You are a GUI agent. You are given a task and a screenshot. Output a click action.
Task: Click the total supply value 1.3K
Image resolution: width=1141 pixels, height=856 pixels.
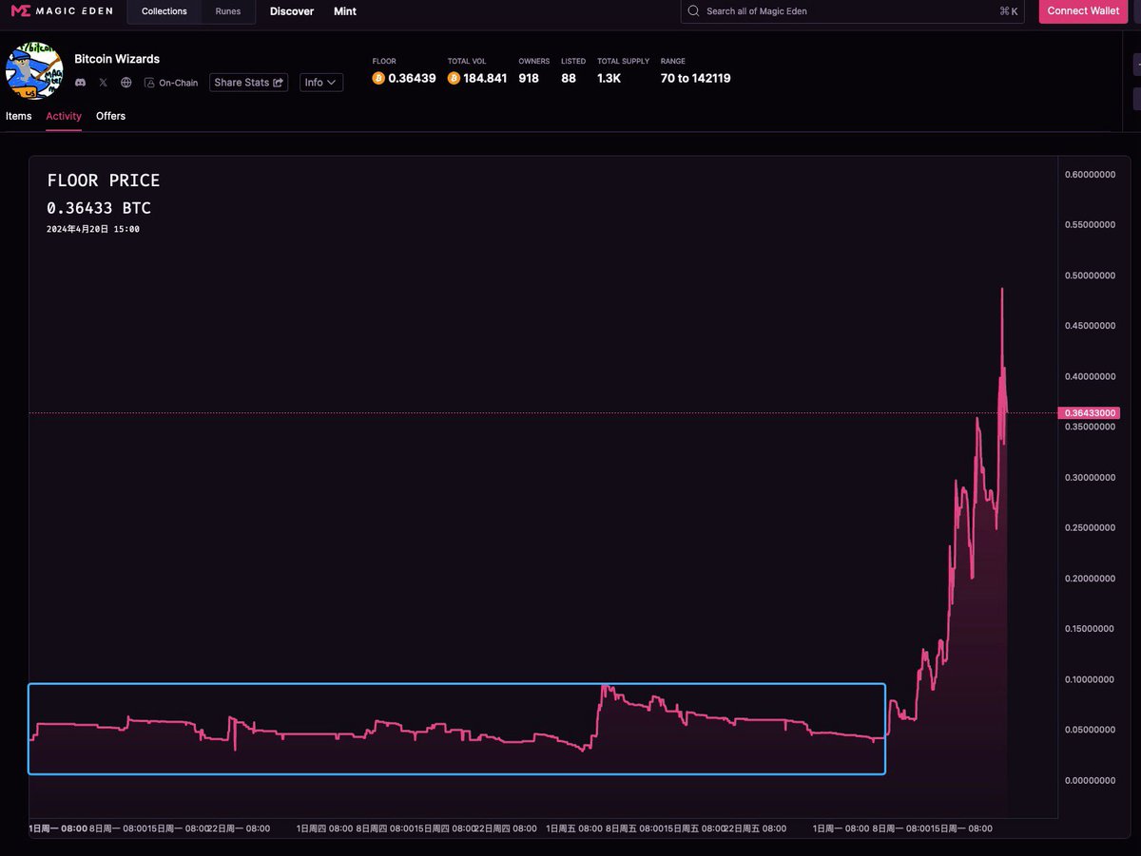609,78
